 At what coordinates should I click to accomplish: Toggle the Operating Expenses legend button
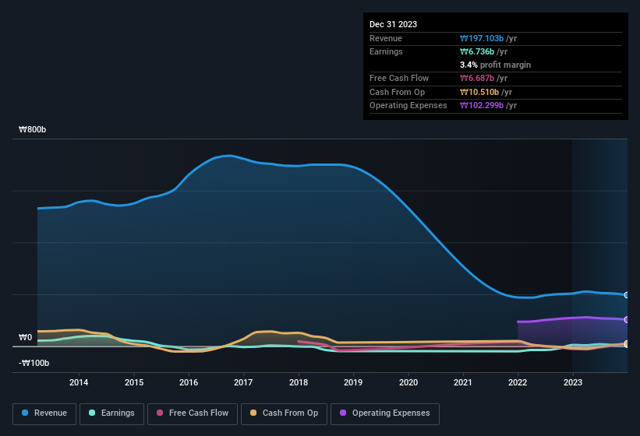385,413
